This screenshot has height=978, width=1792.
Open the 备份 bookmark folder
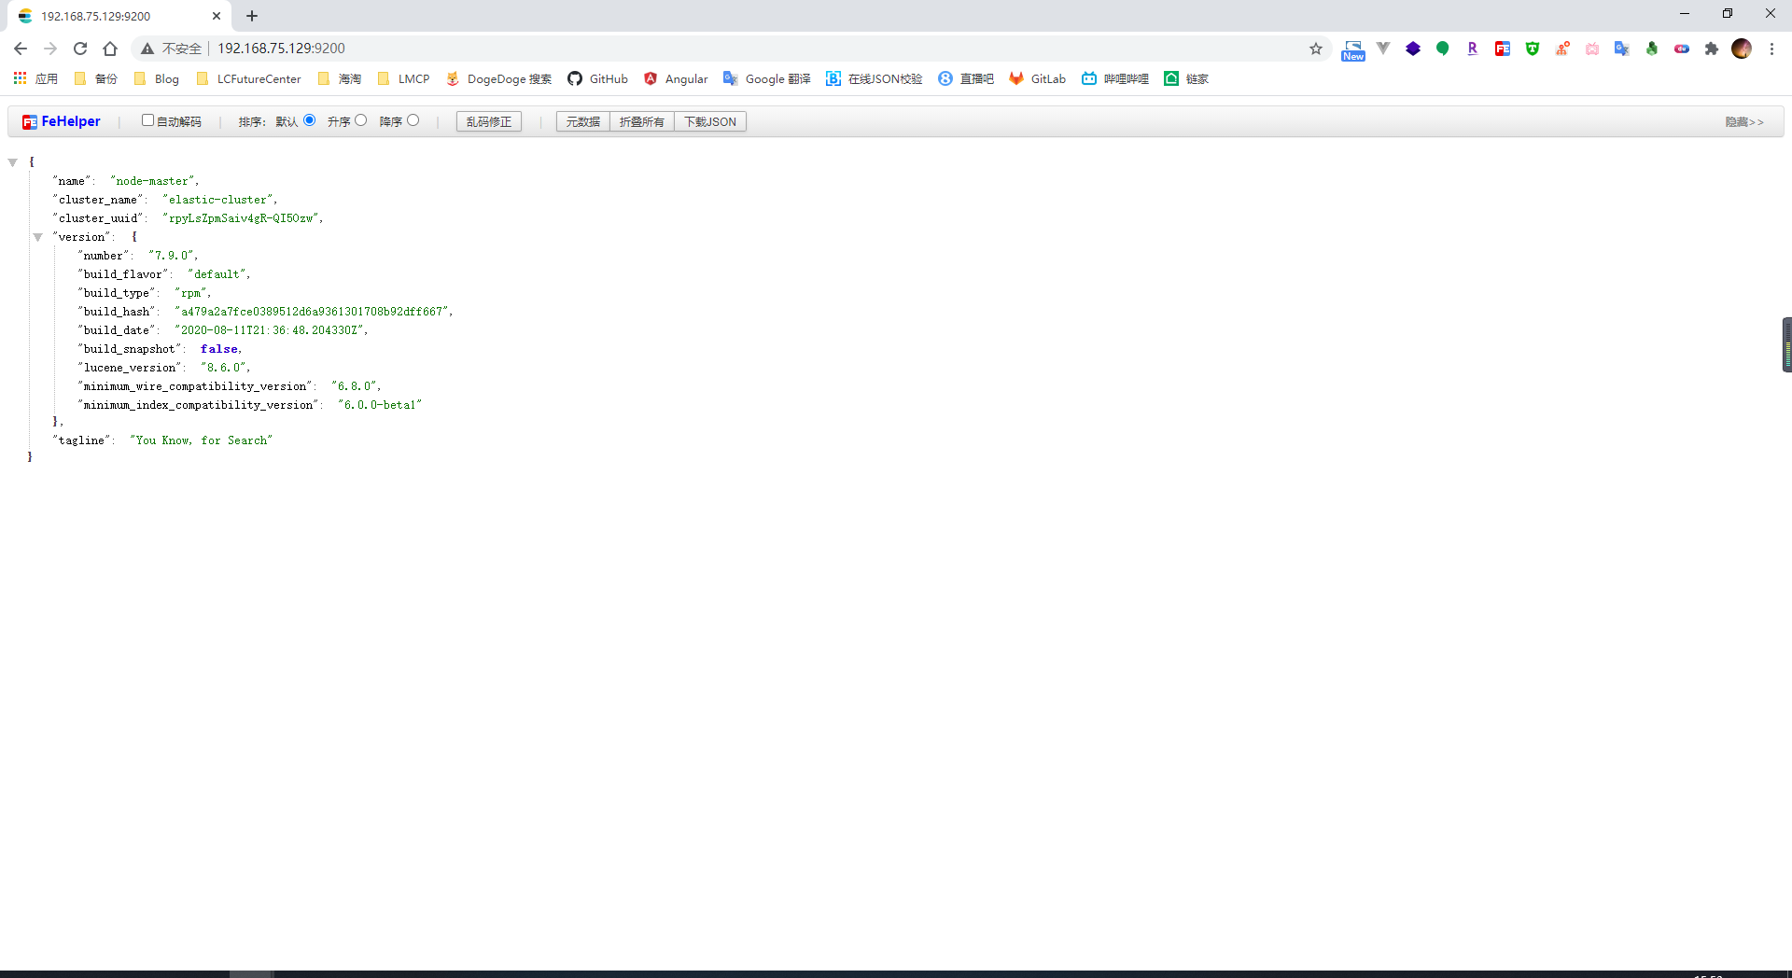(x=96, y=78)
